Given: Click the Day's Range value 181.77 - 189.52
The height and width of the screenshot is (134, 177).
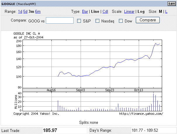Looking at the screenshot, I should click(x=145, y=130).
